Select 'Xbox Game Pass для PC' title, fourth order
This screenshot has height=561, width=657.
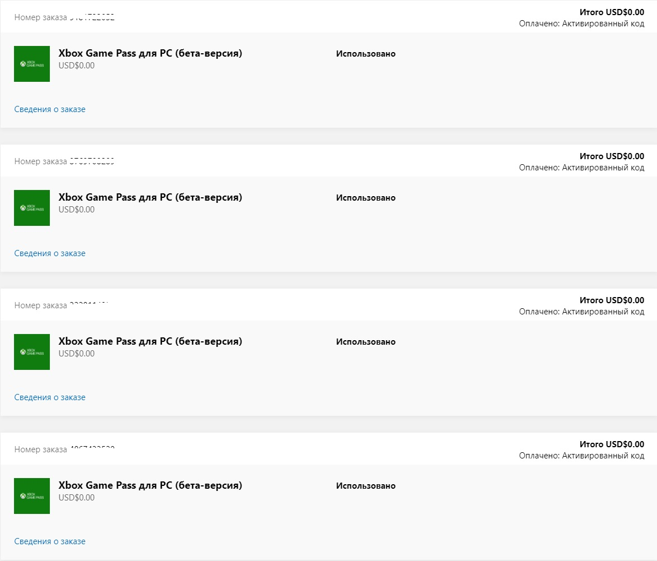[150, 485]
